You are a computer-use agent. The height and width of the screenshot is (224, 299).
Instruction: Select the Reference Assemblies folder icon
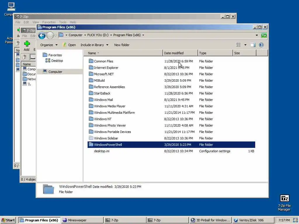tap(91, 87)
